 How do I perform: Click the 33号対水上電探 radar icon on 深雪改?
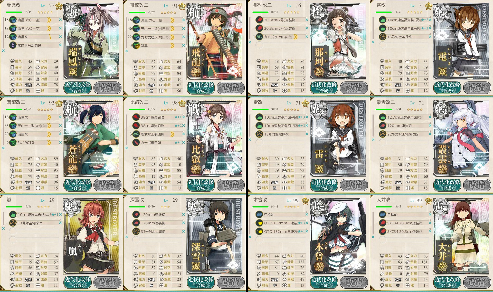point(136,231)
